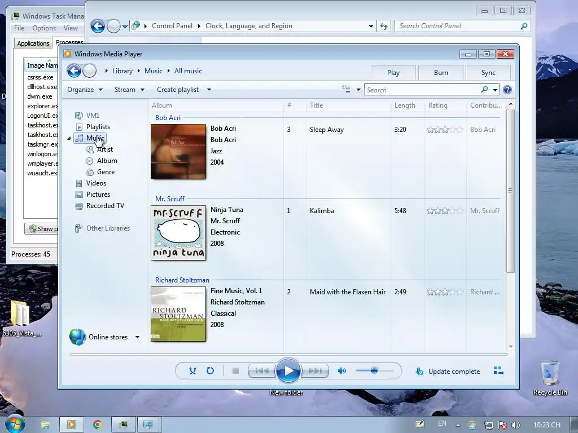
Task: Rate Sleep Away with stars
Action: pyautogui.click(x=445, y=130)
